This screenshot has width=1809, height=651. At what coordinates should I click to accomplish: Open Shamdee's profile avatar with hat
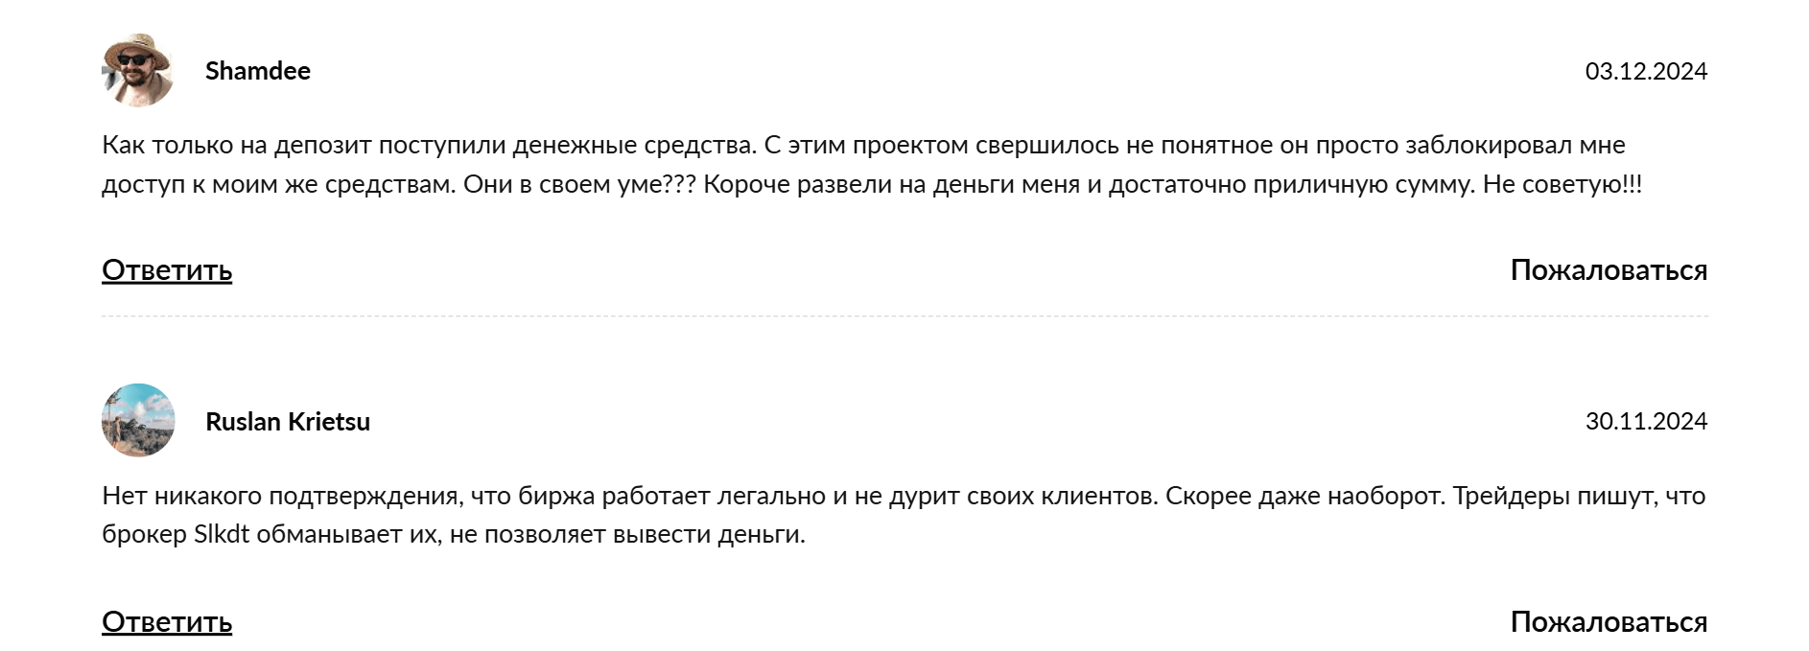138,70
